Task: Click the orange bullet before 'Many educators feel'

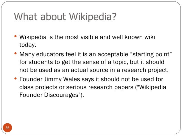Action: coord(15,53)
